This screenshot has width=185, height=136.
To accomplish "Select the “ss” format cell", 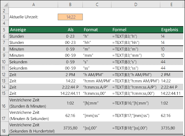I will coord(97,68).
